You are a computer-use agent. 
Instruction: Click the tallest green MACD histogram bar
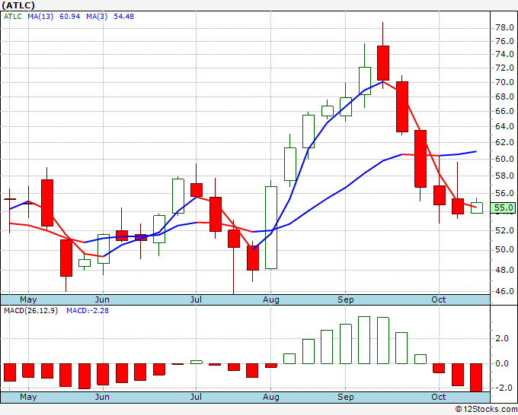tap(364, 341)
